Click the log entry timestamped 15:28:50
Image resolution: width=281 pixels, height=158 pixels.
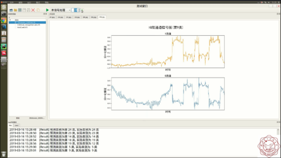(54, 133)
